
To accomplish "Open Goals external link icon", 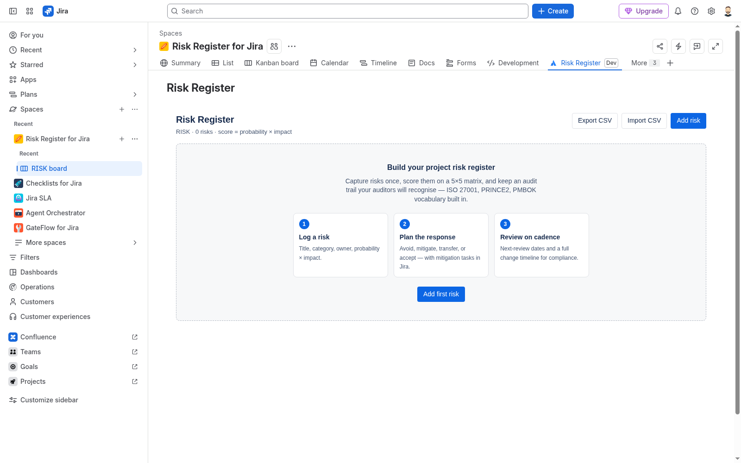I will (135, 367).
